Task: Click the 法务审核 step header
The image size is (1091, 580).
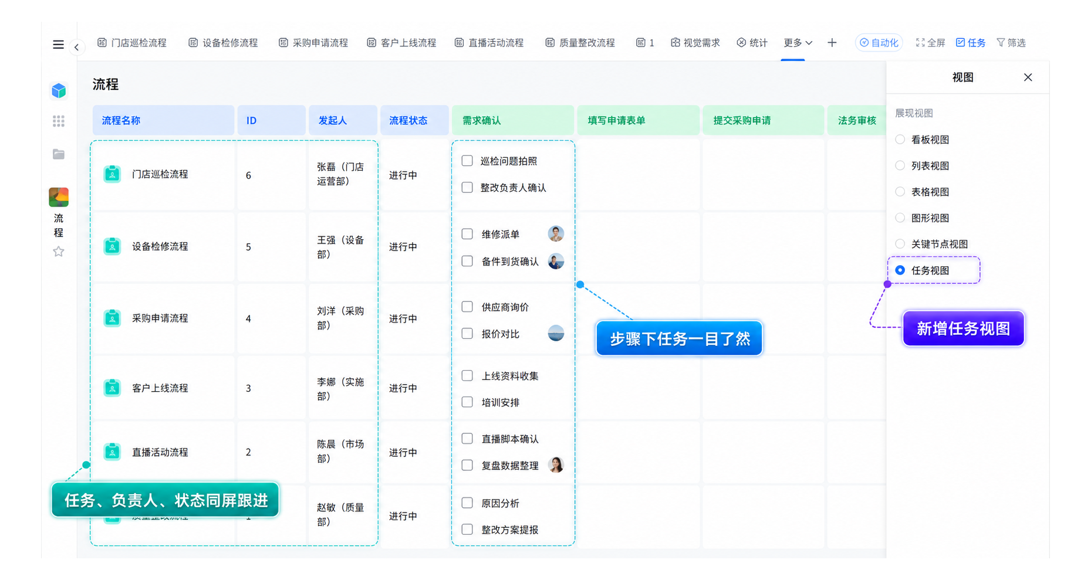Action: (856, 120)
